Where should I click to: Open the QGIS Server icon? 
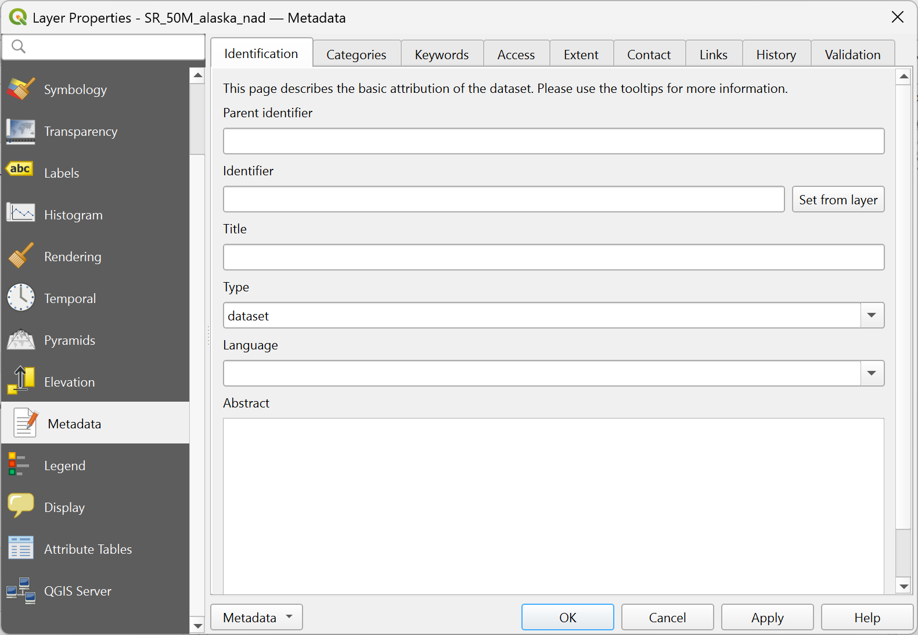21,590
